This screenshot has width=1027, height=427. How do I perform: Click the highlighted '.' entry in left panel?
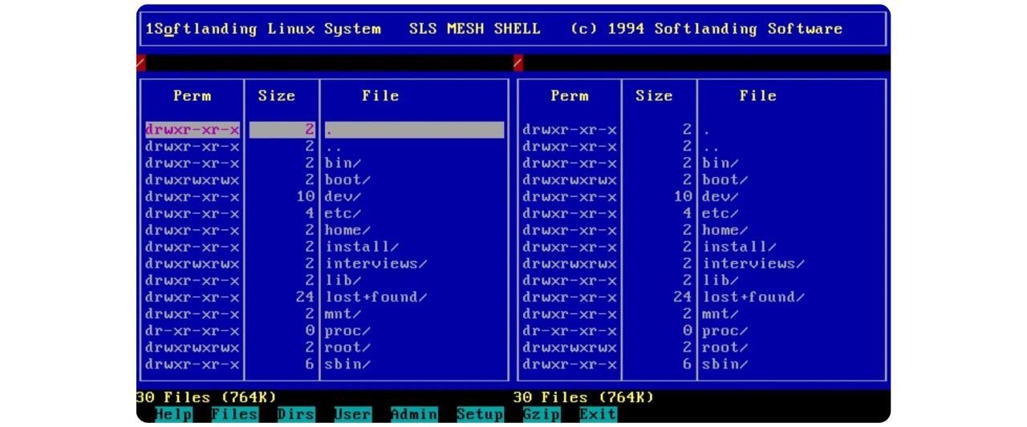(414, 130)
